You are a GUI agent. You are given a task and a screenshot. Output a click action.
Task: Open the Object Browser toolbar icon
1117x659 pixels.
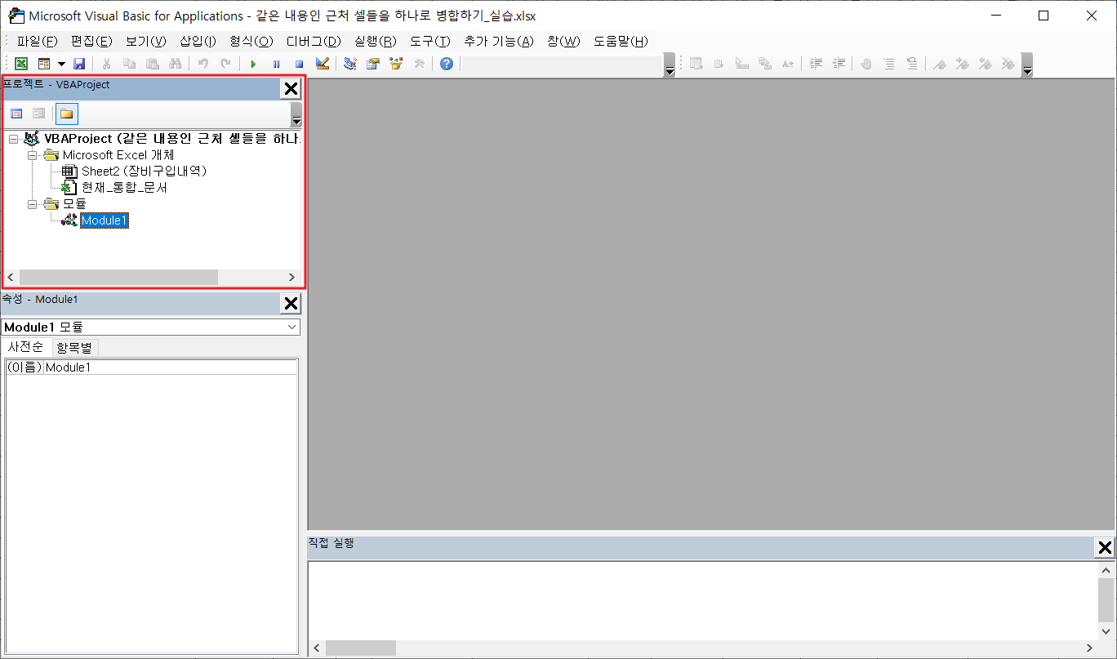pyautogui.click(x=396, y=64)
